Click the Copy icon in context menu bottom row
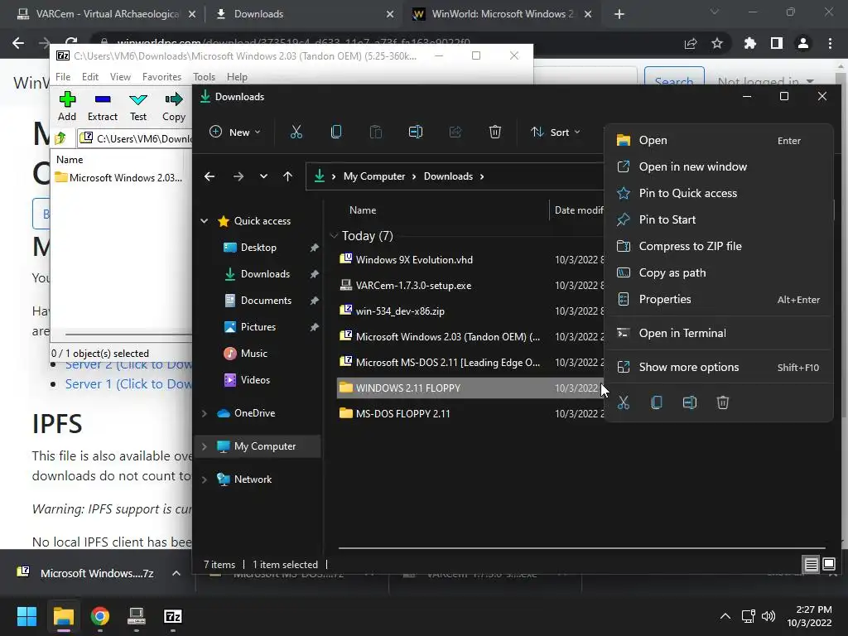Viewport: 848px width, 636px height. [657, 402]
